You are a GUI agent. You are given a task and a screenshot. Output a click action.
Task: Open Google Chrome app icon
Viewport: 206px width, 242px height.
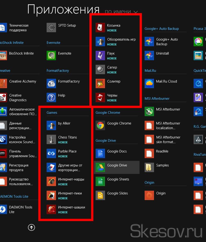click(x=100, y=125)
